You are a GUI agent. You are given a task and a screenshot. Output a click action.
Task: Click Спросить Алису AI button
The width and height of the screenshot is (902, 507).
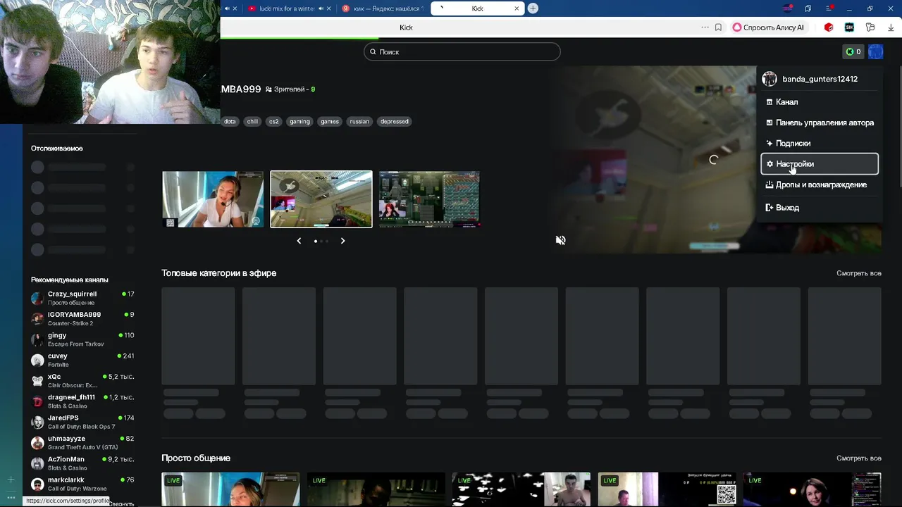[768, 27]
